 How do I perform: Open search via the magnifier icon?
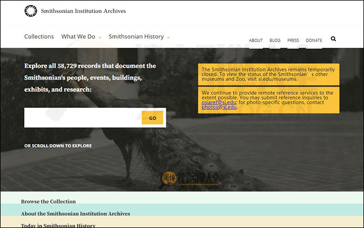point(333,39)
